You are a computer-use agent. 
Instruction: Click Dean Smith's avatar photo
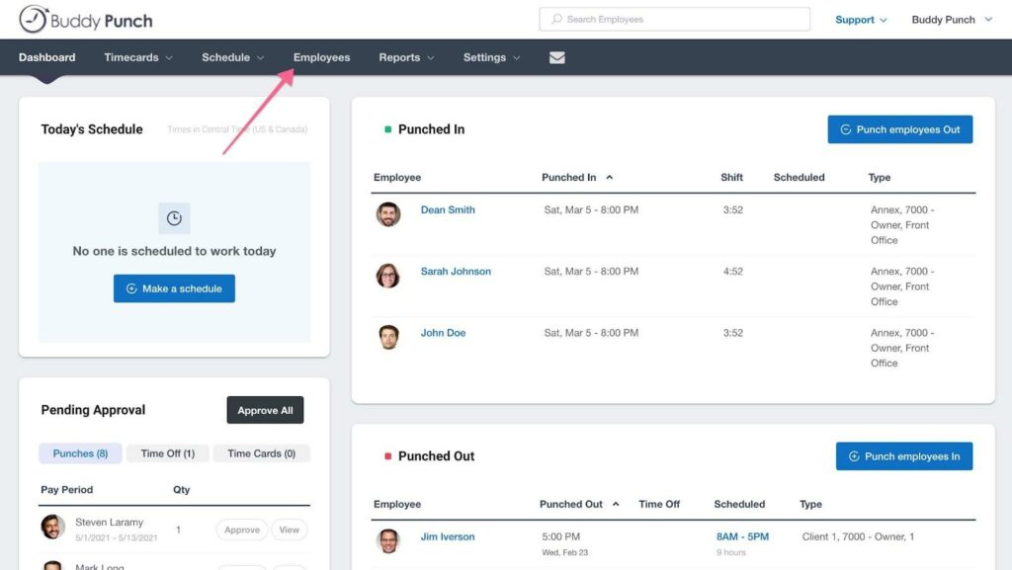tap(388, 214)
